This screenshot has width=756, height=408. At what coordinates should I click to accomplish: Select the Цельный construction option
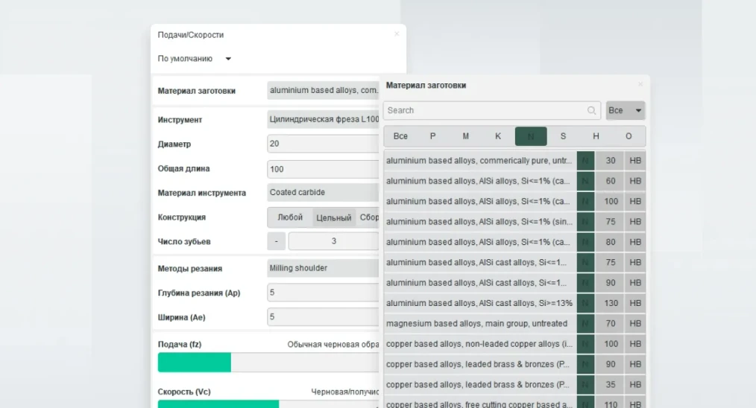pos(334,217)
